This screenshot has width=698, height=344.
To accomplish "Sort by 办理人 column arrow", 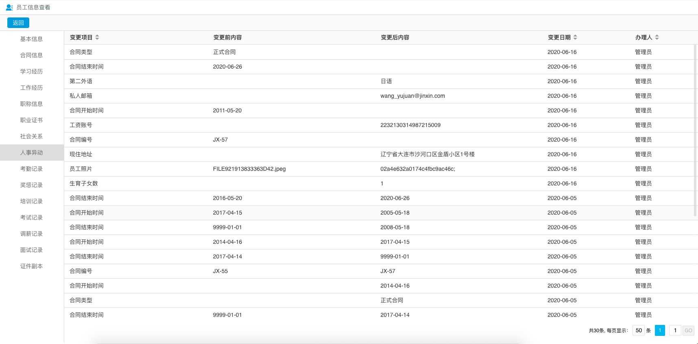I will [x=657, y=37].
